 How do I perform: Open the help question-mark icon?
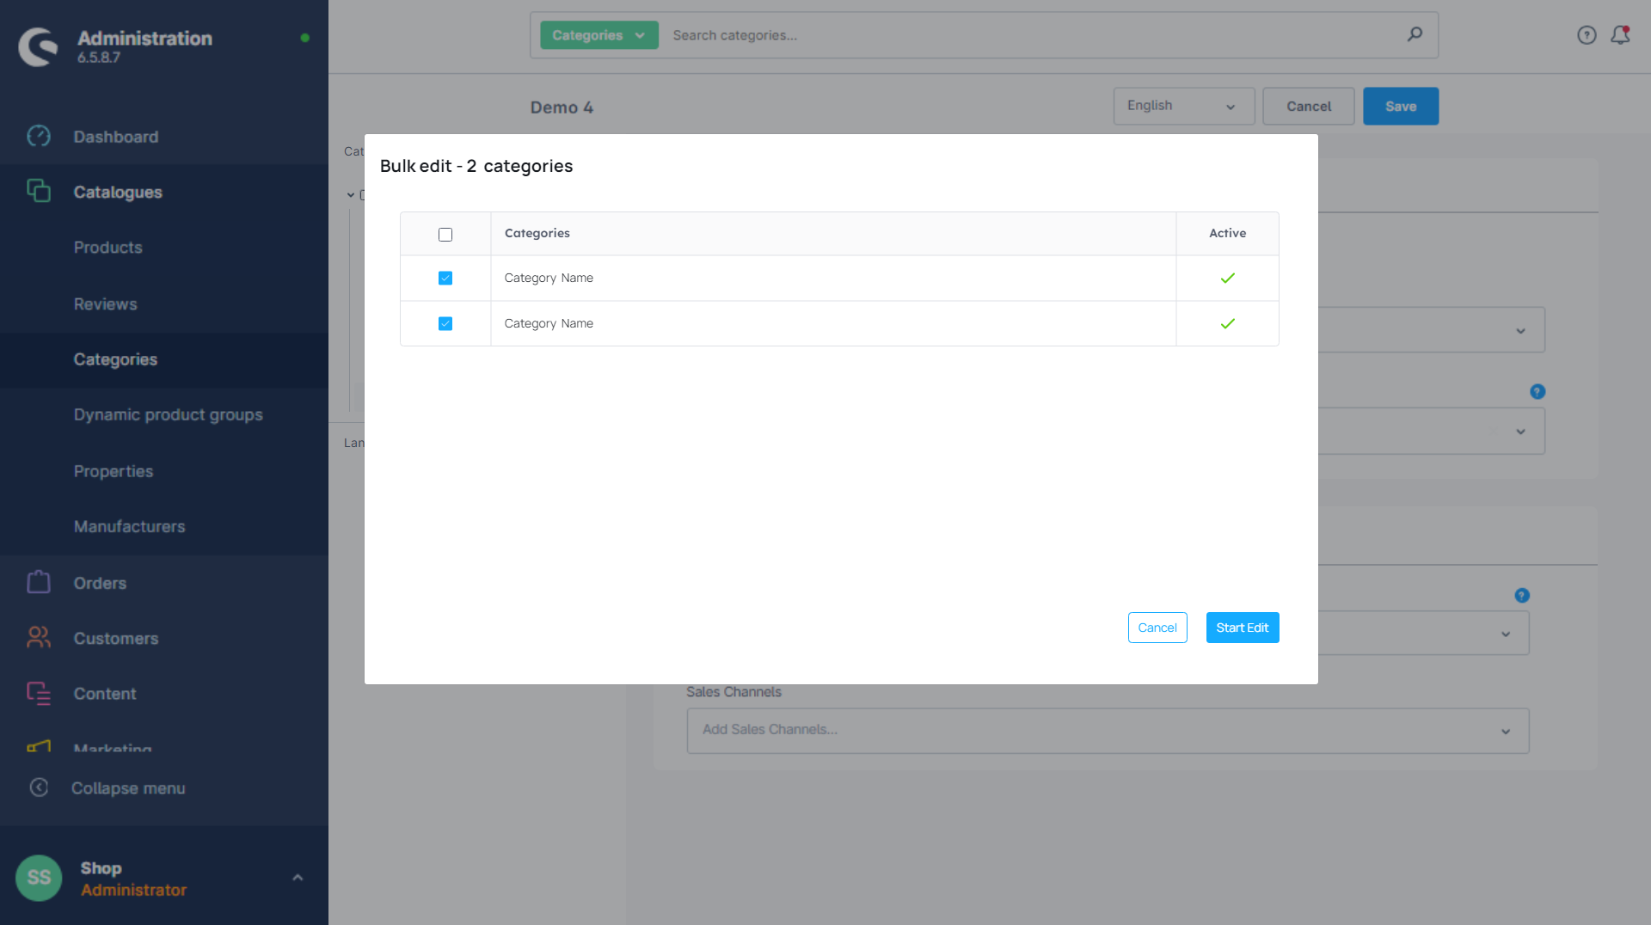click(1587, 35)
